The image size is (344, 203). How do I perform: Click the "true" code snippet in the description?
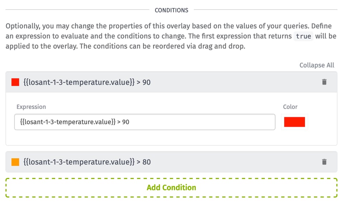303,37
